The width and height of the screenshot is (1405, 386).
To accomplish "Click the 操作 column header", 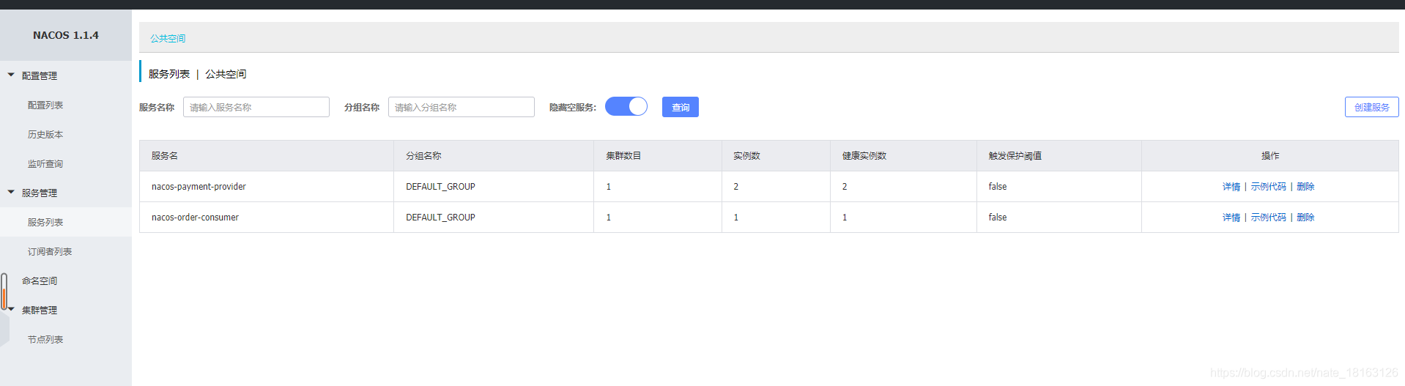I will click(x=1270, y=156).
